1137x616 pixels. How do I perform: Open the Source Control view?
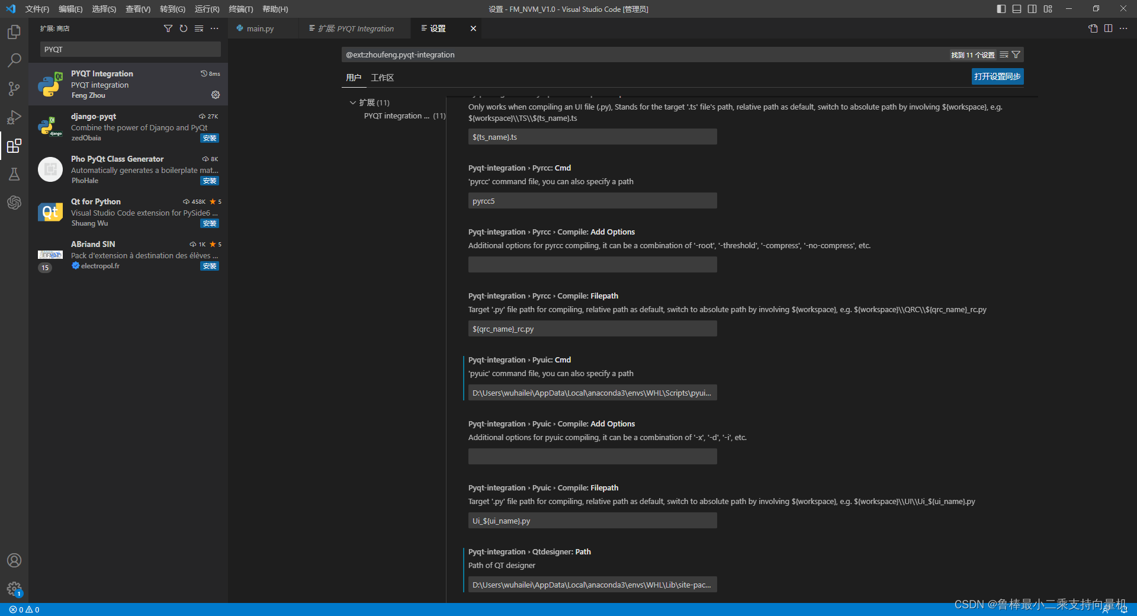(x=14, y=89)
